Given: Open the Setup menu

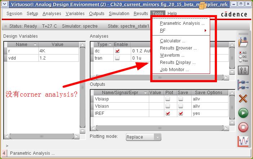Looking at the screenshot, I should pos(32,14).
